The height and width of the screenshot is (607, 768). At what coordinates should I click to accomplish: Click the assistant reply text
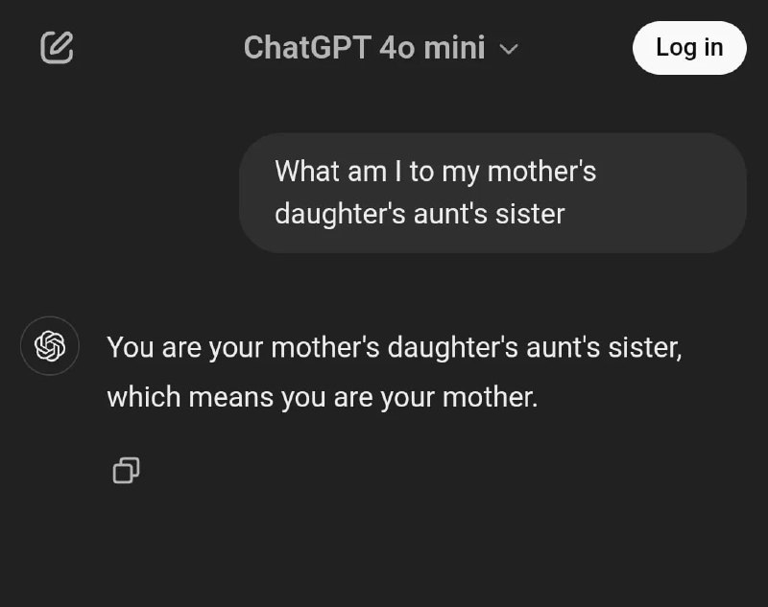[395, 372]
